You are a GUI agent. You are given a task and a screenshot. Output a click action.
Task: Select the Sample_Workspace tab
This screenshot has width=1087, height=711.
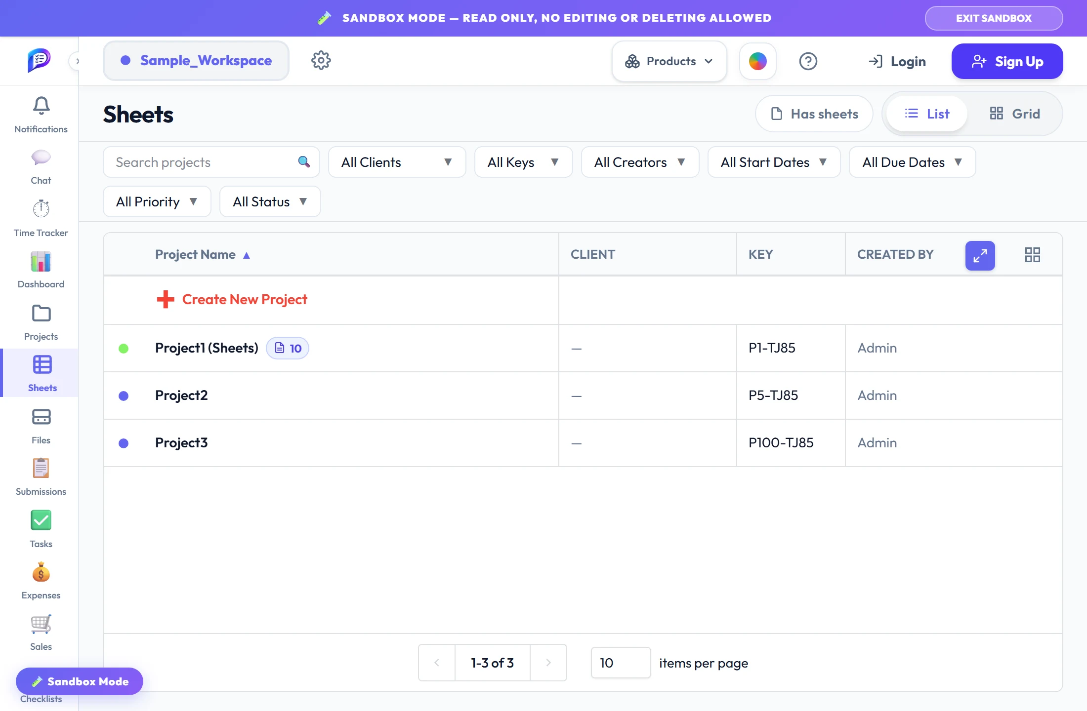point(196,61)
